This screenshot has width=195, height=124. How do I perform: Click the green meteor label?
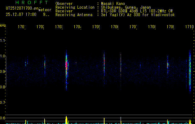45,10
